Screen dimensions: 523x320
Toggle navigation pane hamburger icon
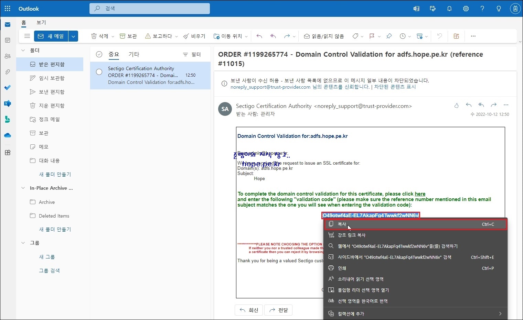27,36
